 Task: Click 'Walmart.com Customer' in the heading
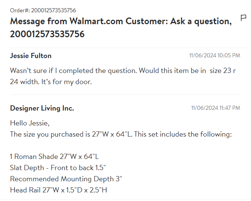click(118, 21)
